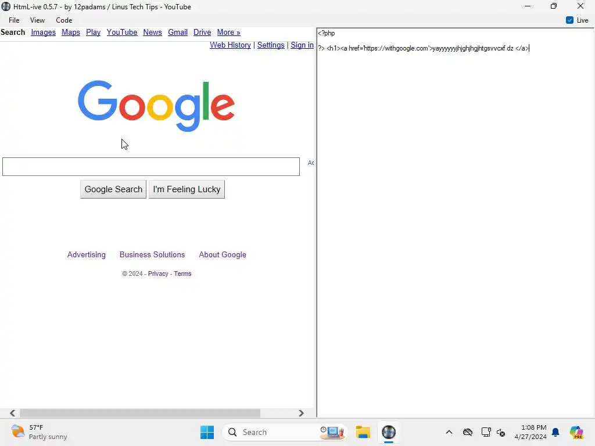Click the horizontal scrollbar right arrow
The height and width of the screenshot is (446, 595).
coord(302,413)
